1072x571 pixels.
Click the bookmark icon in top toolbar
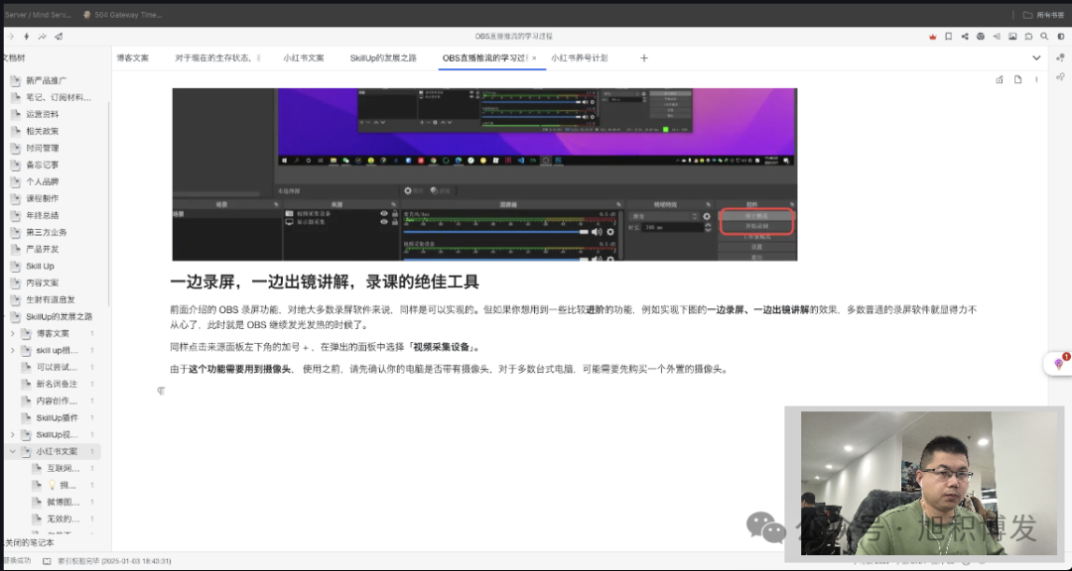pos(949,36)
